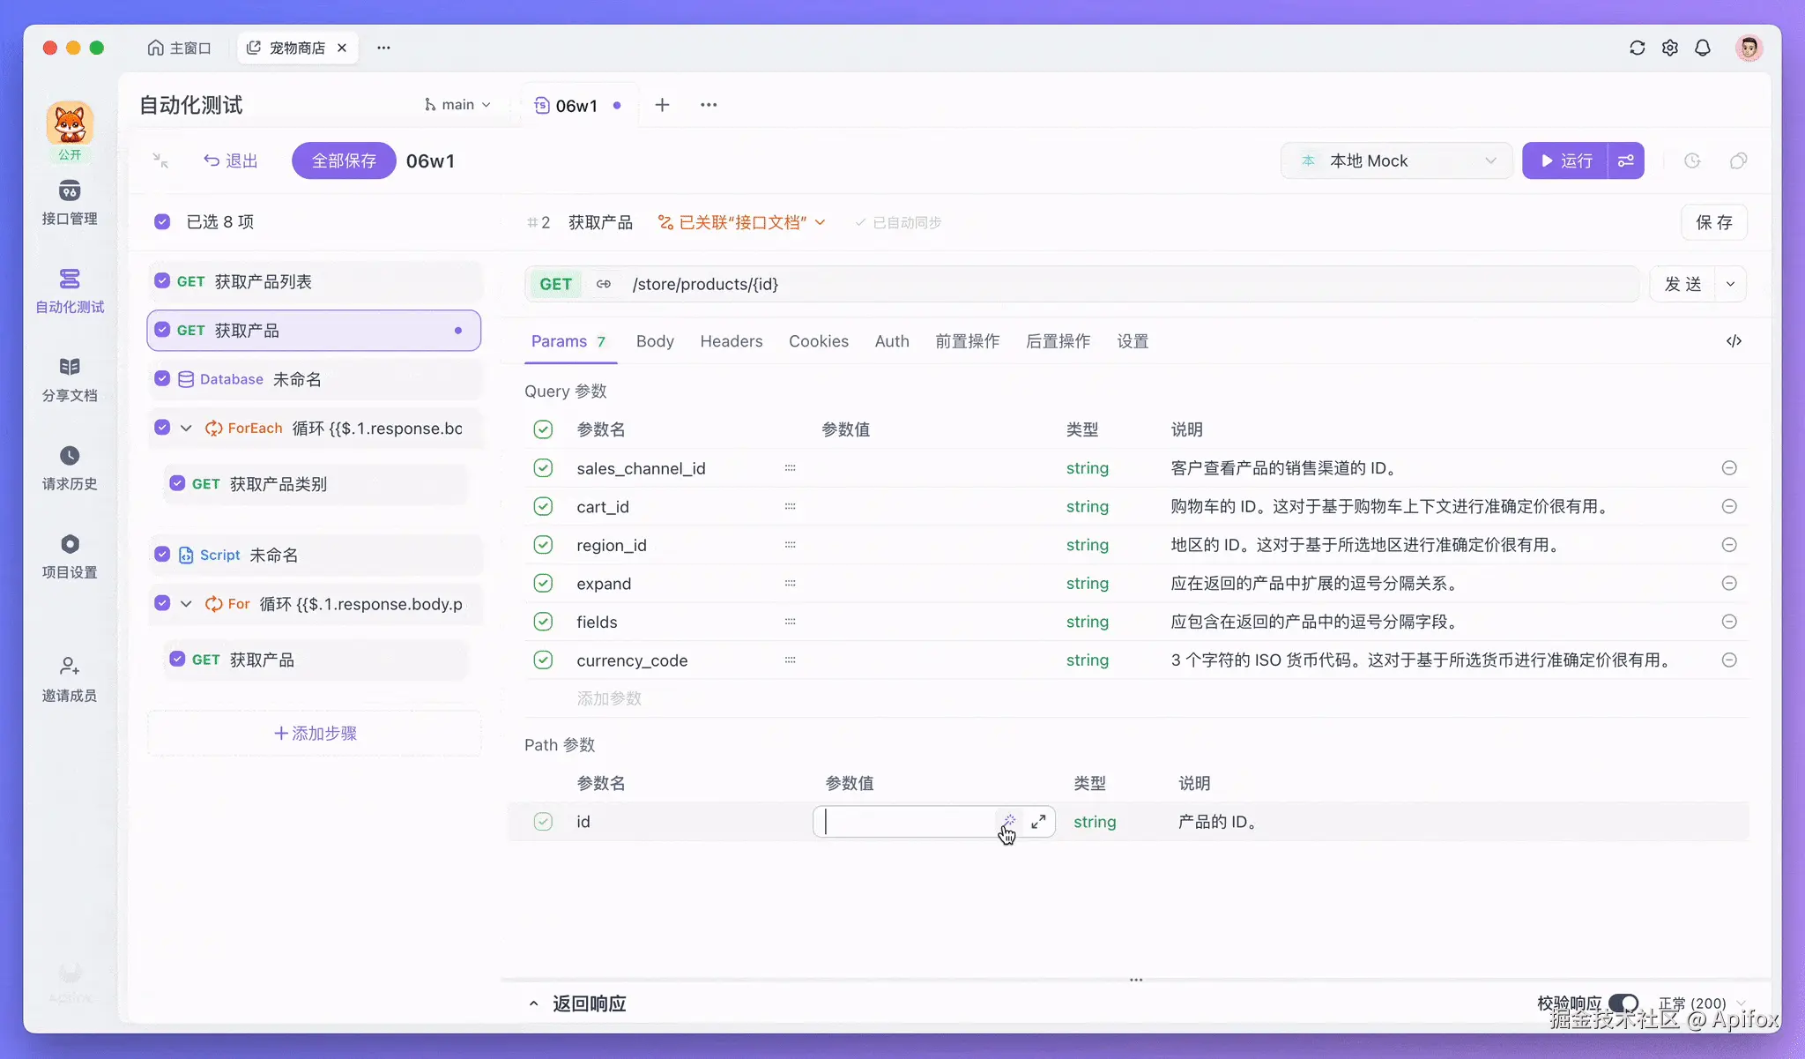The image size is (1805, 1059).
Task: Click the refresh icon in title bar
Action: [x=1637, y=48]
